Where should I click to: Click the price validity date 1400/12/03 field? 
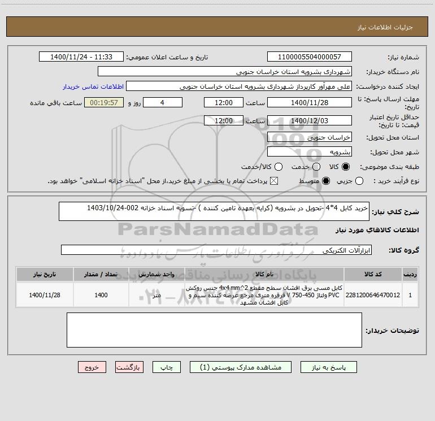(x=310, y=120)
